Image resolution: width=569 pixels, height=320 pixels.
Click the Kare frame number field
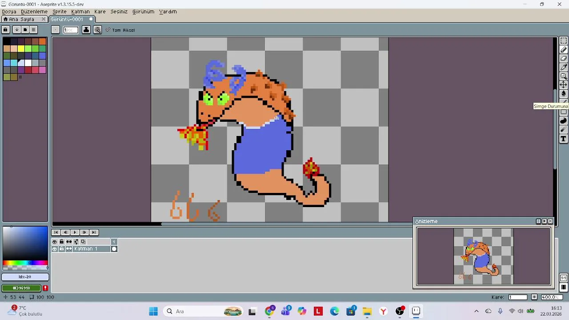click(518, 297)
